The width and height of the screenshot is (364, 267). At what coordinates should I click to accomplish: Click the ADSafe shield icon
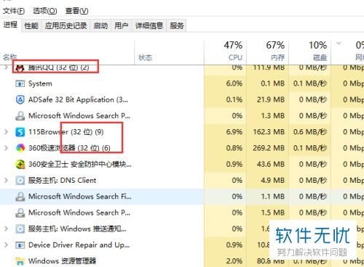click(x=20, y=99)
